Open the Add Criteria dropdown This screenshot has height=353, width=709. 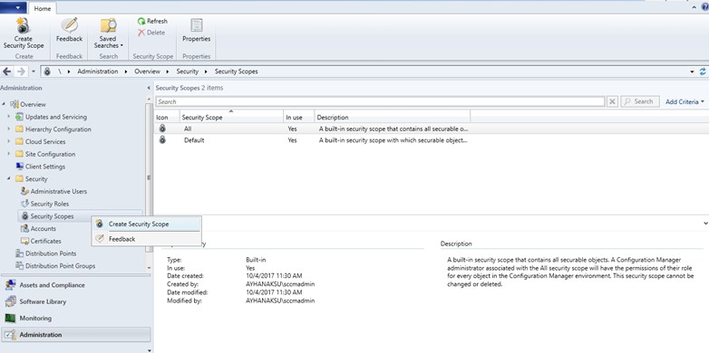click(x=685, y=102)
